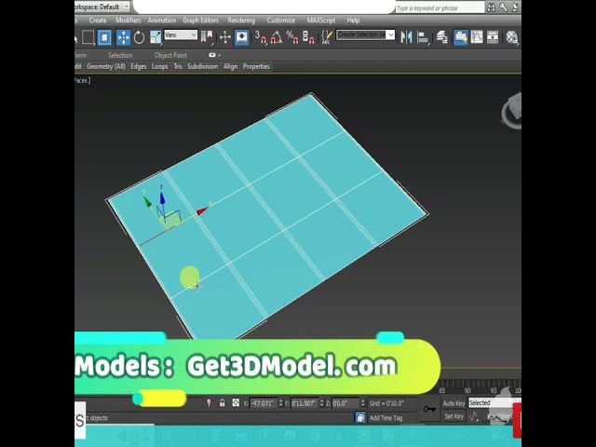Screen dimensions: 596x447
Task: Click the Select and Manipulate icon
Action: 225,37
